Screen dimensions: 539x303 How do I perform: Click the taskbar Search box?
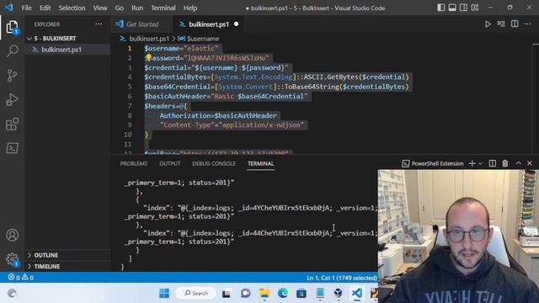coord(196,293)
